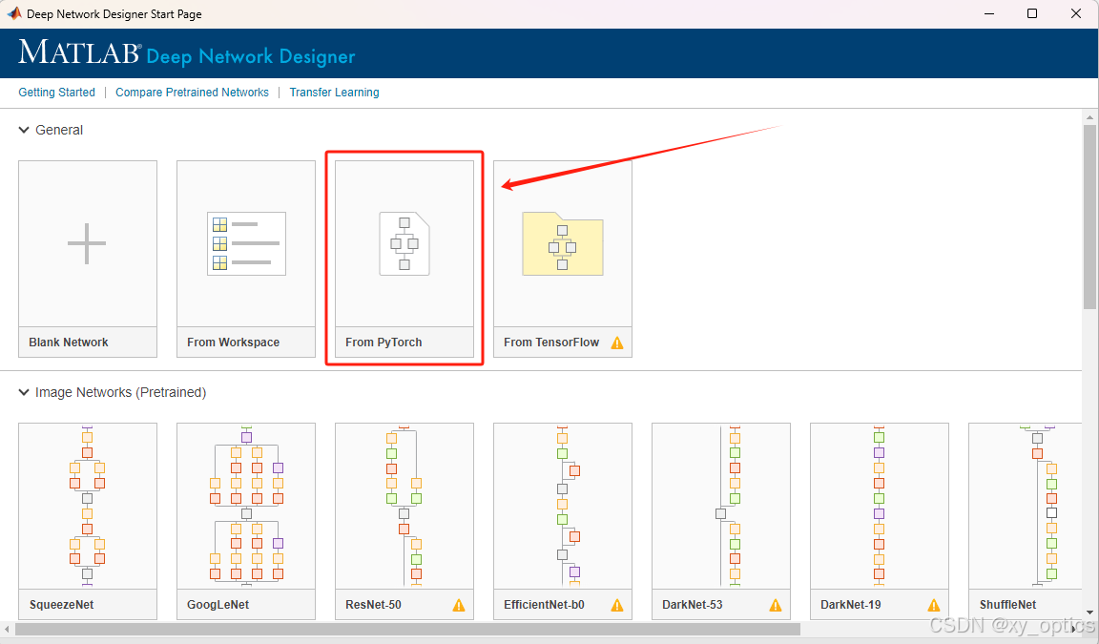
Task: Click the warning icon beside From TensorFlow
Action: tap(617, 343)
